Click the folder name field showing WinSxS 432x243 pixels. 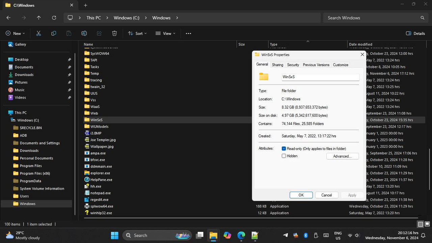click(320, 77)
